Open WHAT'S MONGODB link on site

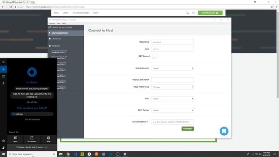(81, 13)
